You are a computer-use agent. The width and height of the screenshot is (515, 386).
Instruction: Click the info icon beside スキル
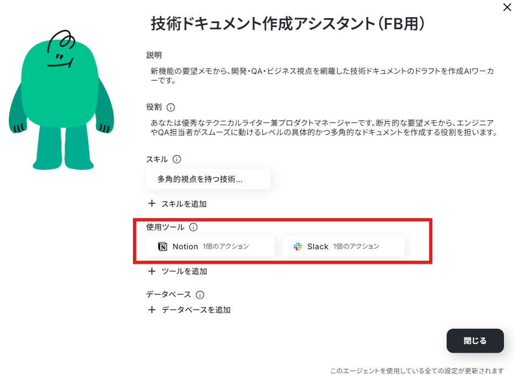(x=176, y=159)
